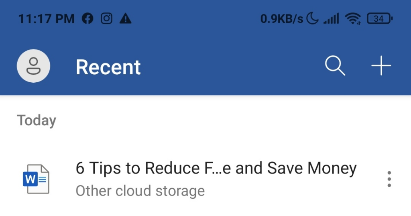Create new document with plus icon

pyautogui.click(x=381, y=66)
